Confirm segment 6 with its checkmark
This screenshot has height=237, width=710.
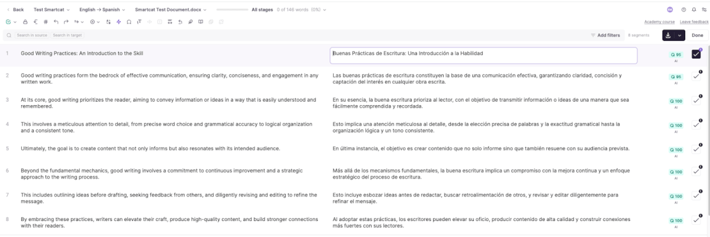click(x=696, y=172)
